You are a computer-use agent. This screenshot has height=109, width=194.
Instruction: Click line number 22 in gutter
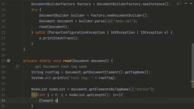click(x=3, y=32)
